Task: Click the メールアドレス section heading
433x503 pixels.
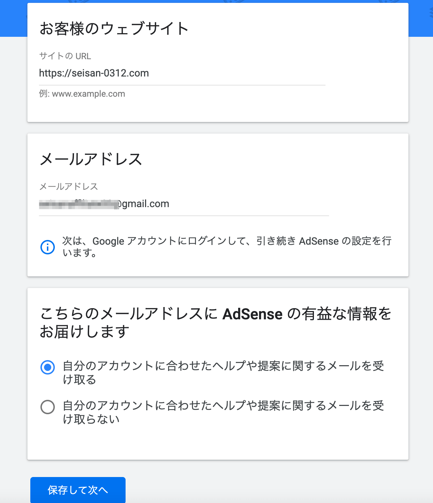Action: click(x=91, y=159)
